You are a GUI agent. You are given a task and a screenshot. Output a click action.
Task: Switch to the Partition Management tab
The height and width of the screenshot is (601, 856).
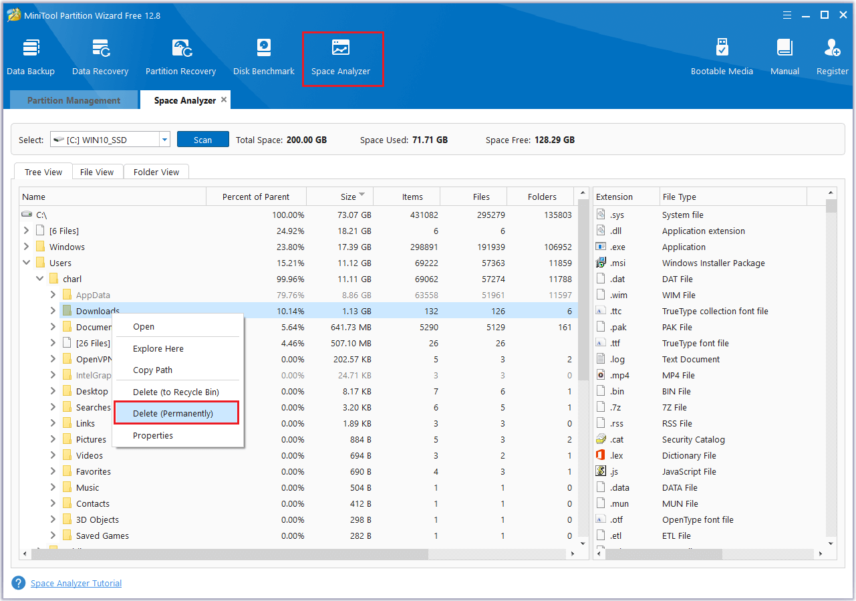point(74,100)
